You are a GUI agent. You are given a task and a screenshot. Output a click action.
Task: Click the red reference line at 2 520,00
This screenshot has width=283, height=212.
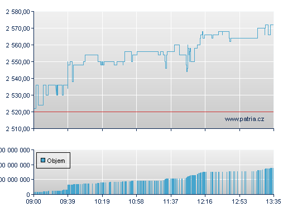coord(154,112)
